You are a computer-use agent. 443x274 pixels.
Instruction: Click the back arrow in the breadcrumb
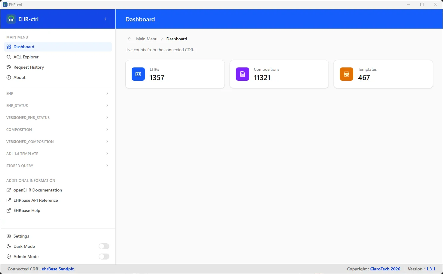(x=130, y=39)
